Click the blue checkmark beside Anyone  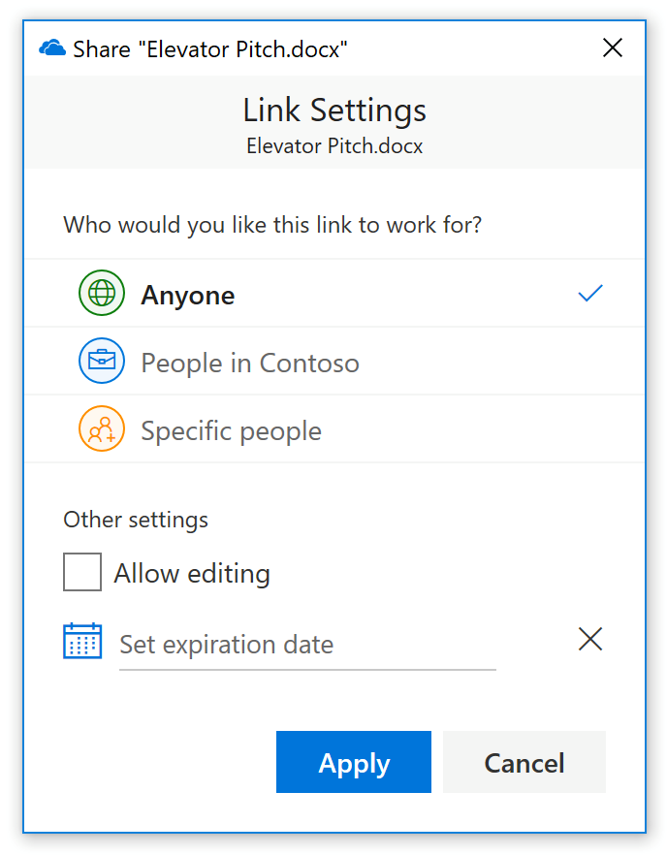[590, 293]
